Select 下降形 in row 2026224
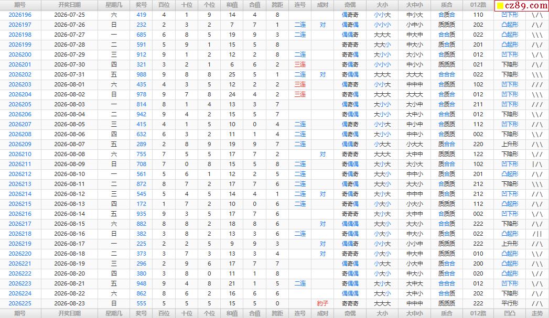 510,293
